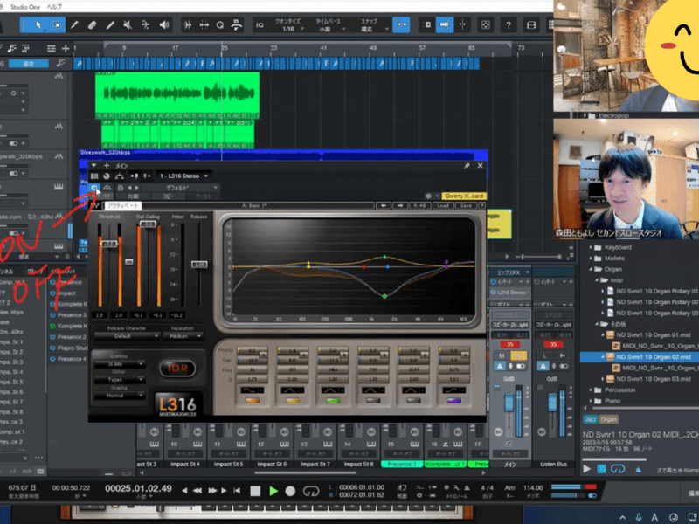Click the Release slider handle
Screen dimensions: 699x524
tap(200, 264)
